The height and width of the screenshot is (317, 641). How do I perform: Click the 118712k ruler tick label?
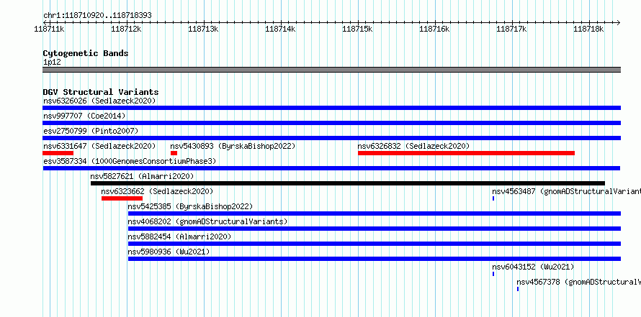click(x=126, y=29)
